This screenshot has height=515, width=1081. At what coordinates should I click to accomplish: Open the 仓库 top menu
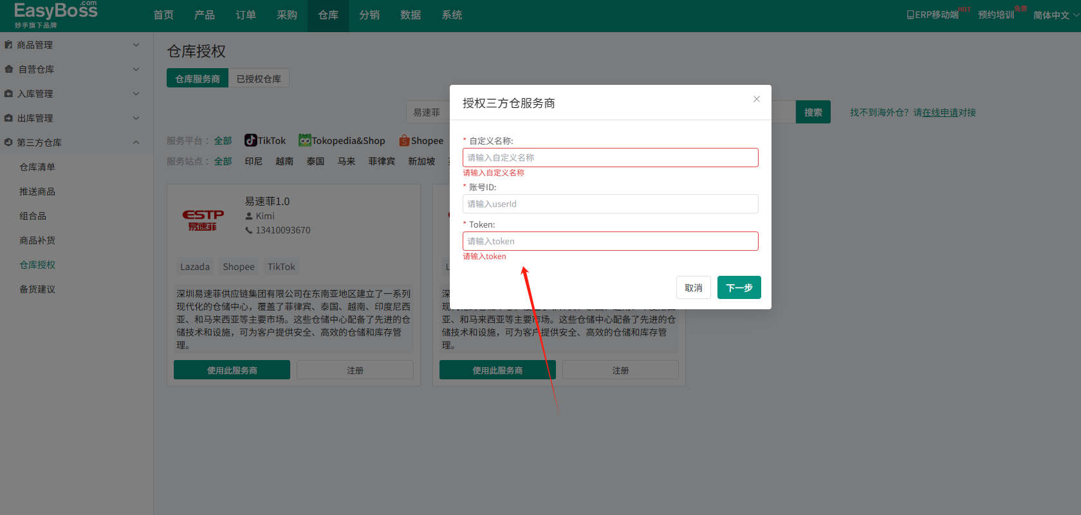(328, 15)
